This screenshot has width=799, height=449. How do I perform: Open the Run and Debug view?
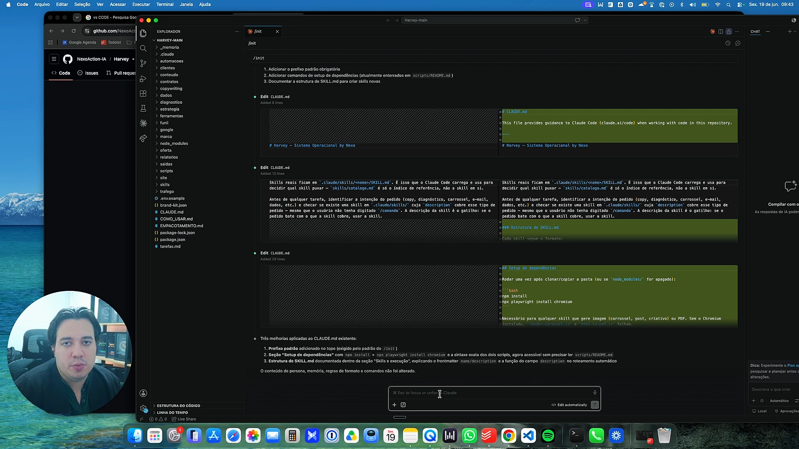pos(143,78)
